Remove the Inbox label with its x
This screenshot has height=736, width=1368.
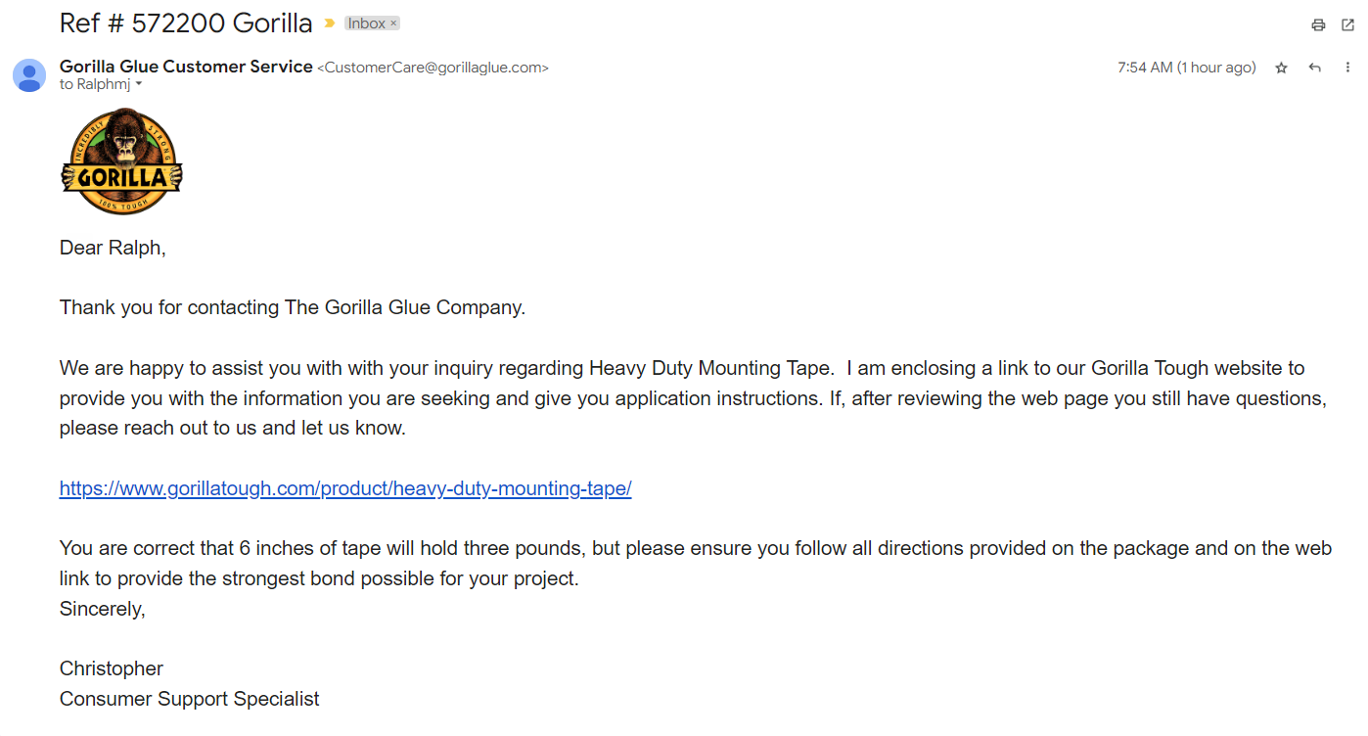point(393,23)
